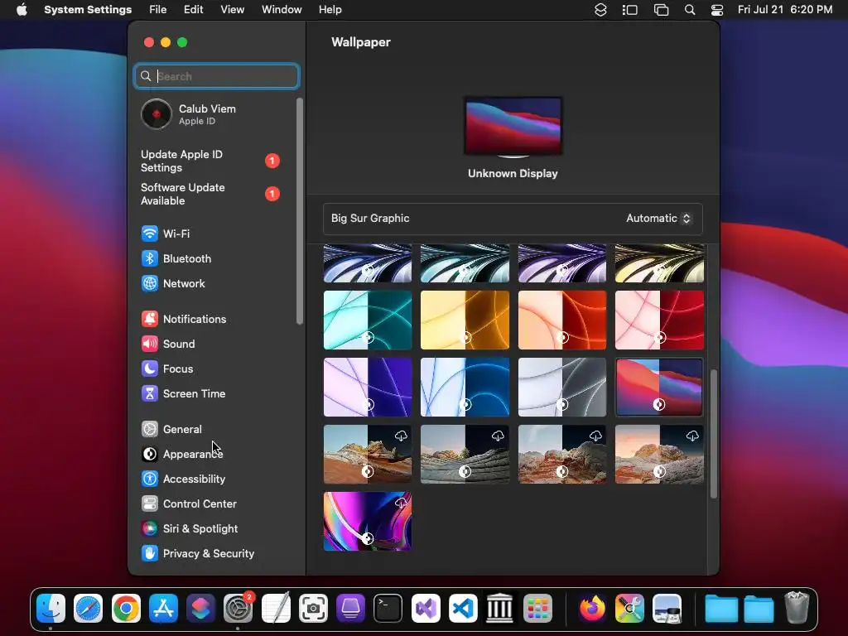
Task: Choose the orange abstract wallpaper
Action: [562, 320]
